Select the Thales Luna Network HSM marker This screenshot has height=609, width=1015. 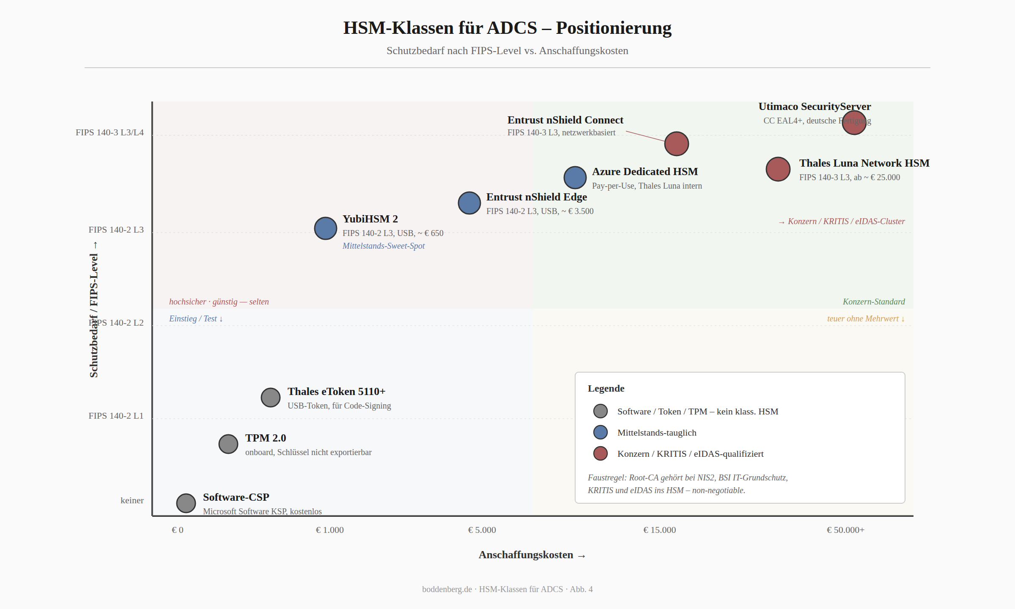[x=778, y=169]
